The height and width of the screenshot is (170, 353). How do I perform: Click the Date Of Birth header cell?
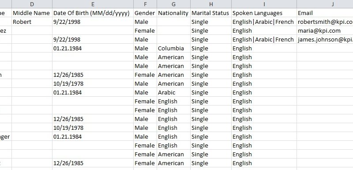click(93, 13)
